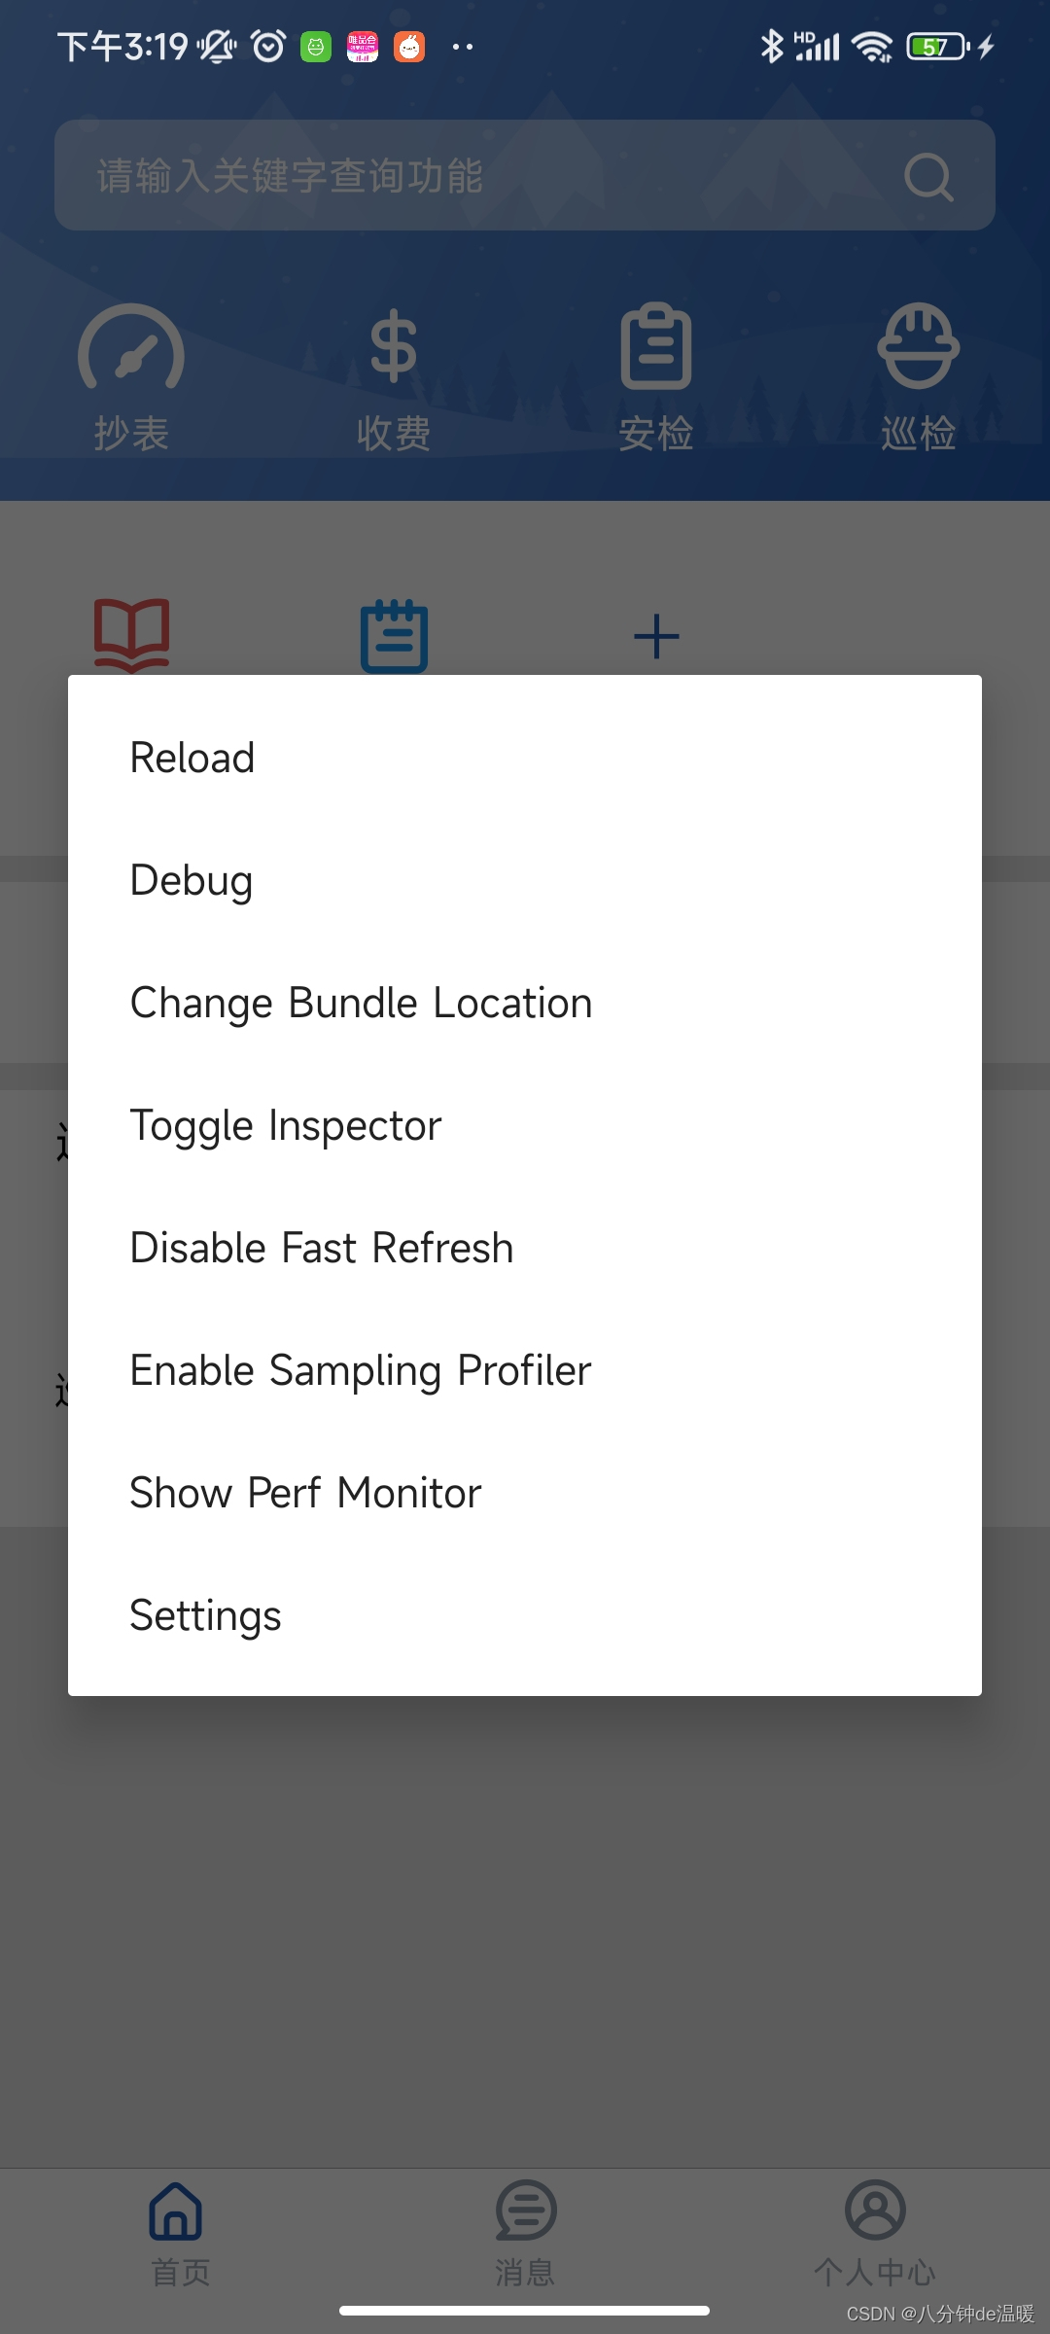Select the 安检 clipboard icon
Viewport: 1050px width, 2334px height.
[x=656, y=345]
